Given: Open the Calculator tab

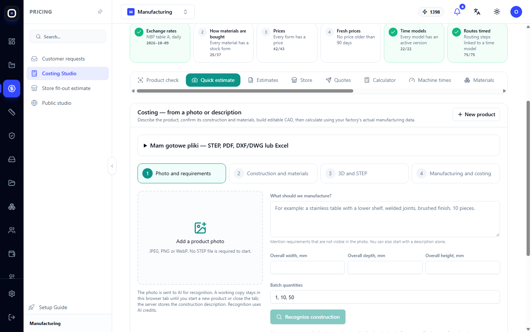Looking at the screenshot, I should [x=380, y=80].
